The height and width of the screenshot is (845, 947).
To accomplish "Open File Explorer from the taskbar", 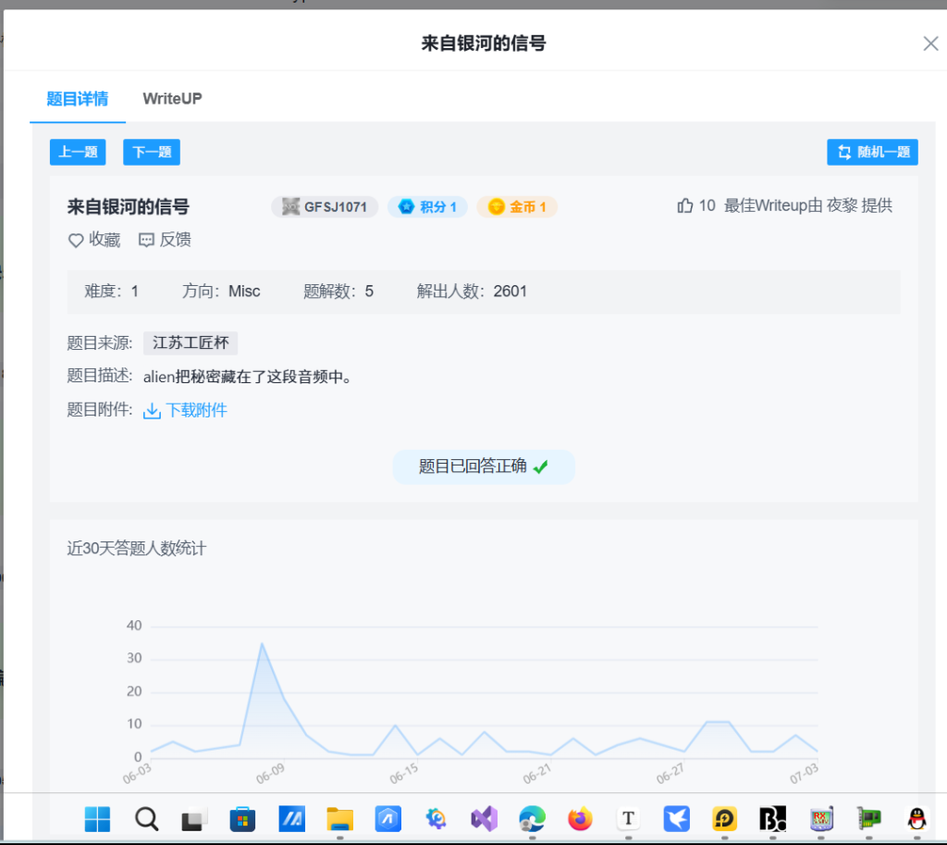I will click(x=339, y=818).
